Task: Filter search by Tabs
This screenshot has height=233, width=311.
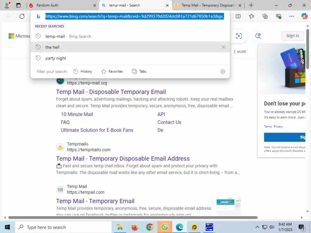Action: point(139,72)
